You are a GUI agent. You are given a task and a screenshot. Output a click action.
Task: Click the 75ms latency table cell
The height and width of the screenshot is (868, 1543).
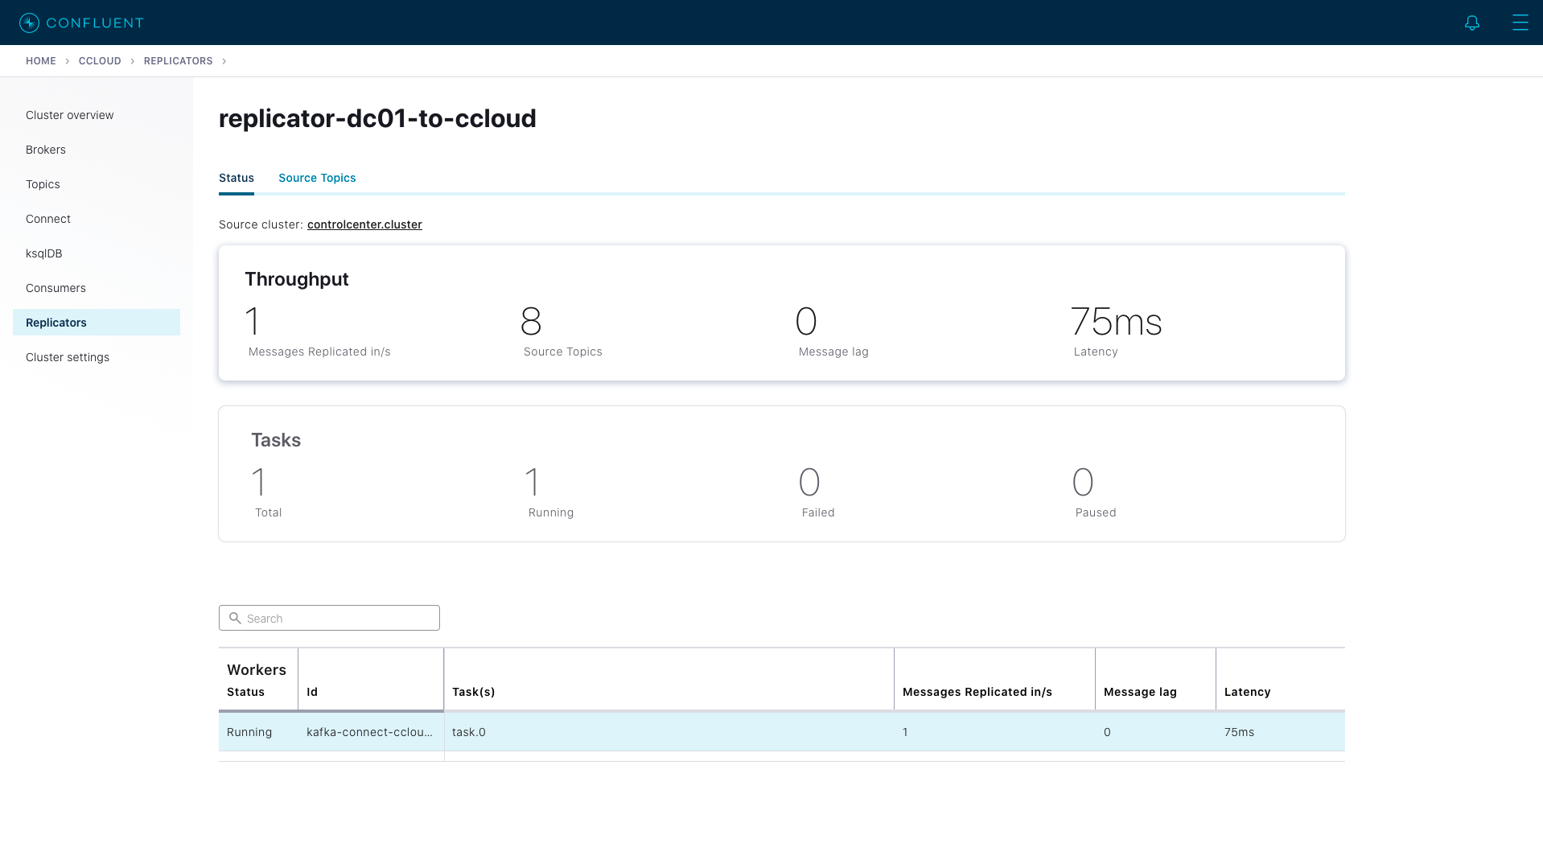1280,732
